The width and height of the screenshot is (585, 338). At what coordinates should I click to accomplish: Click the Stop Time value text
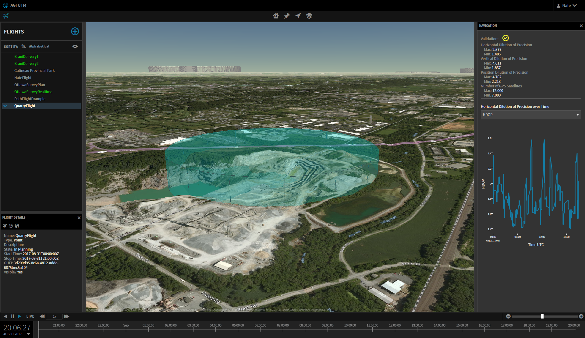pyautogui.click(x=41, y=259)
